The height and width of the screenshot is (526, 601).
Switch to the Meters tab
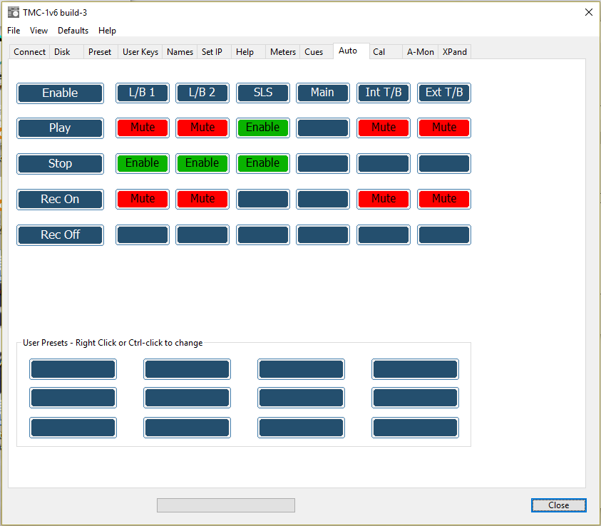[283, 52]
